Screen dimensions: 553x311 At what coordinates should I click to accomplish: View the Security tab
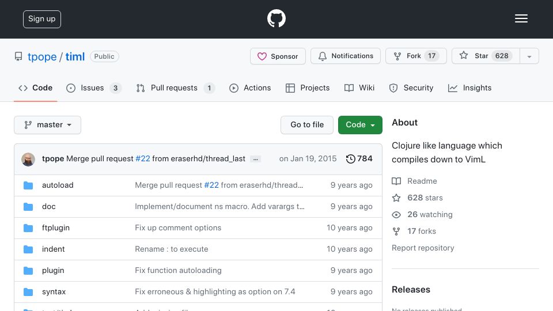(411, 88)
